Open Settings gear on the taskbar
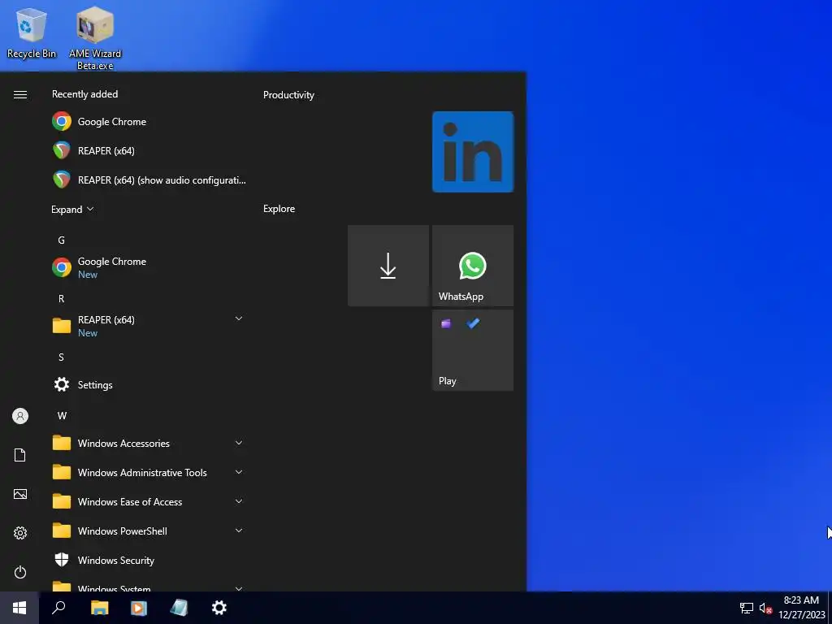Screen dimensions: 832x624 coord(219,608)
